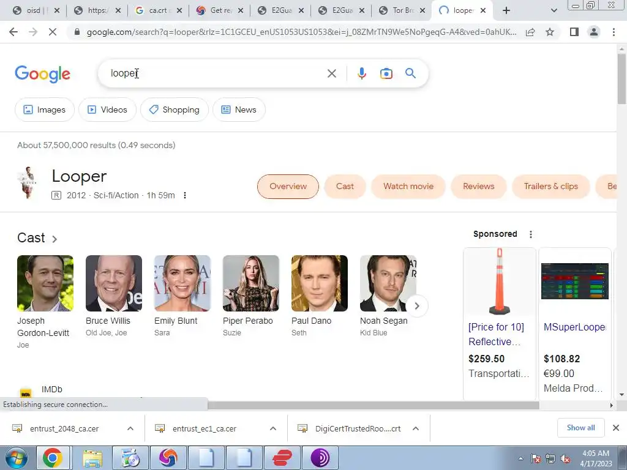Expand DigiCertTrustedRoo crt download options
627x470 pixels.
(x=416, y=428)
